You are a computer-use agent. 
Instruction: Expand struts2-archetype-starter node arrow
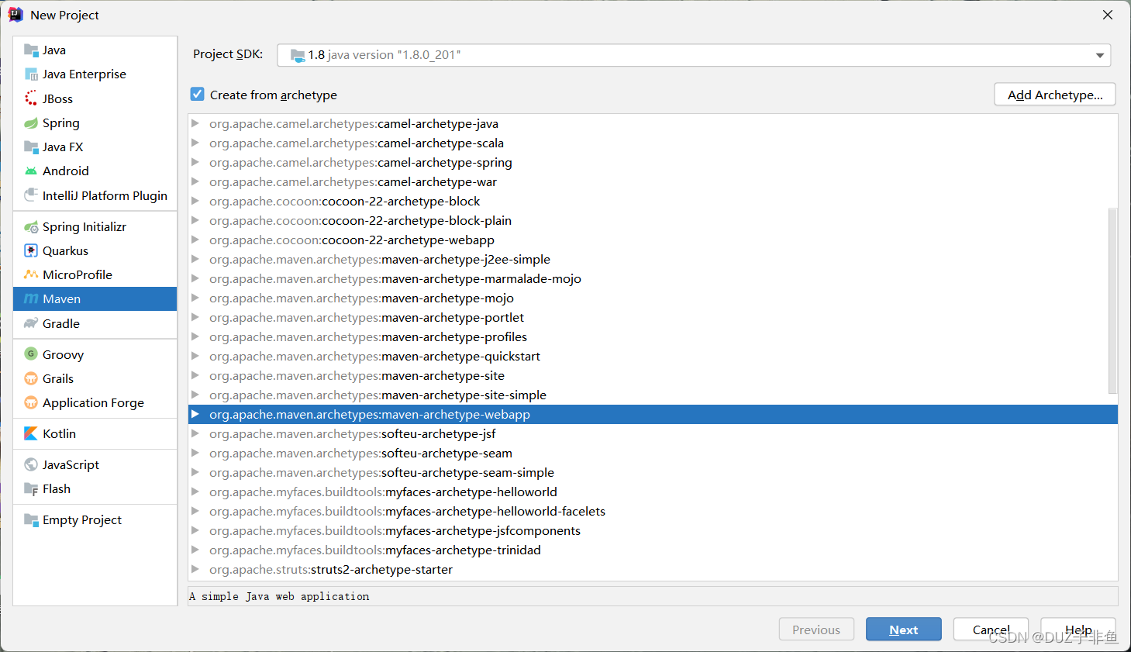point(195,569)
